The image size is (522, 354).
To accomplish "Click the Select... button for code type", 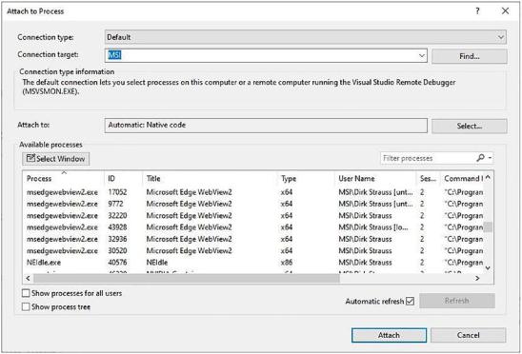I will [x=469, y=127].
